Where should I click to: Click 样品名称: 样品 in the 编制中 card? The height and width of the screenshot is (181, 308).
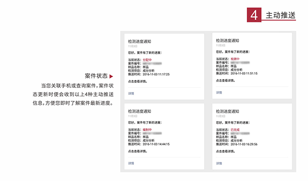[138, 137]
